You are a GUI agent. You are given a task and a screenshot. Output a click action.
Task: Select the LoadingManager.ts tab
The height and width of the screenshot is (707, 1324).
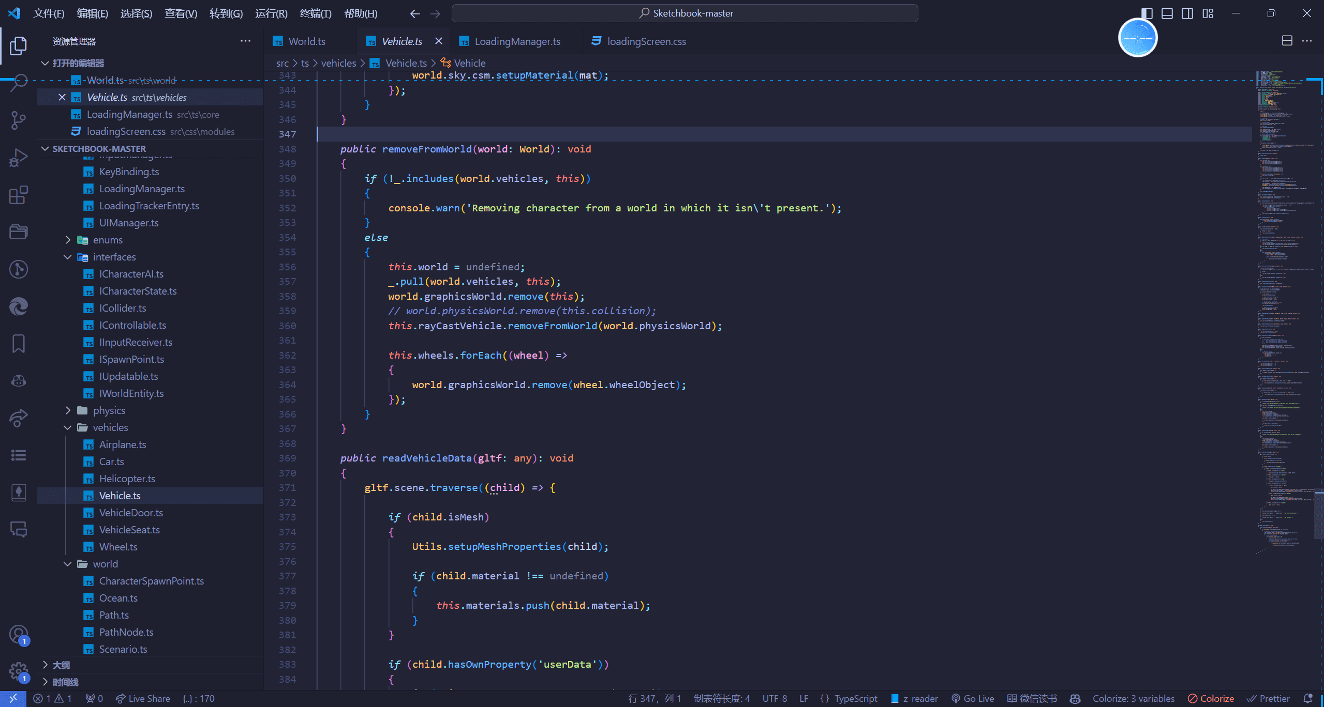517,41
